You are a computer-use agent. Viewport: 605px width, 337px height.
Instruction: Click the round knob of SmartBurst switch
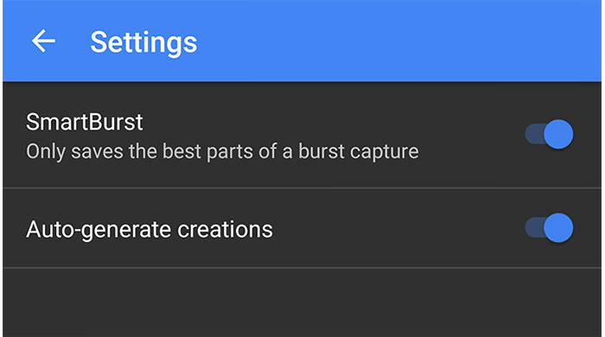click(x=558, y=134)
